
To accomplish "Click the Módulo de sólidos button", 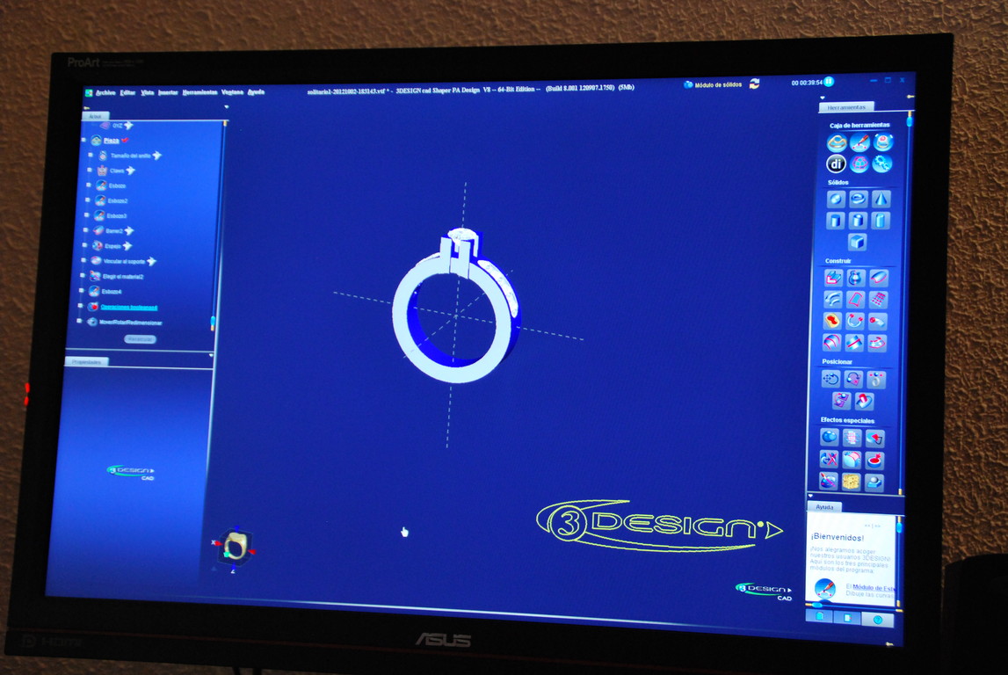I will 712,84.
